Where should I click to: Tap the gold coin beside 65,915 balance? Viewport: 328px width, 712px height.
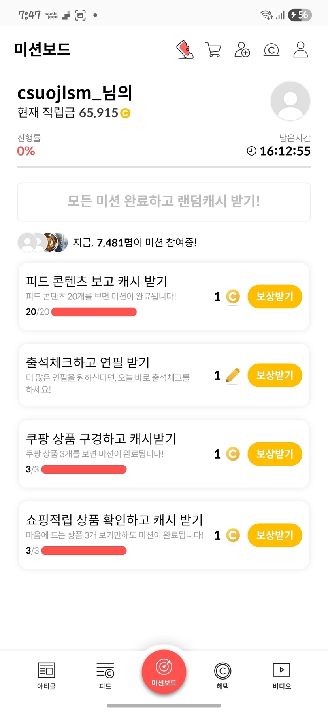[x=125, y=113]
